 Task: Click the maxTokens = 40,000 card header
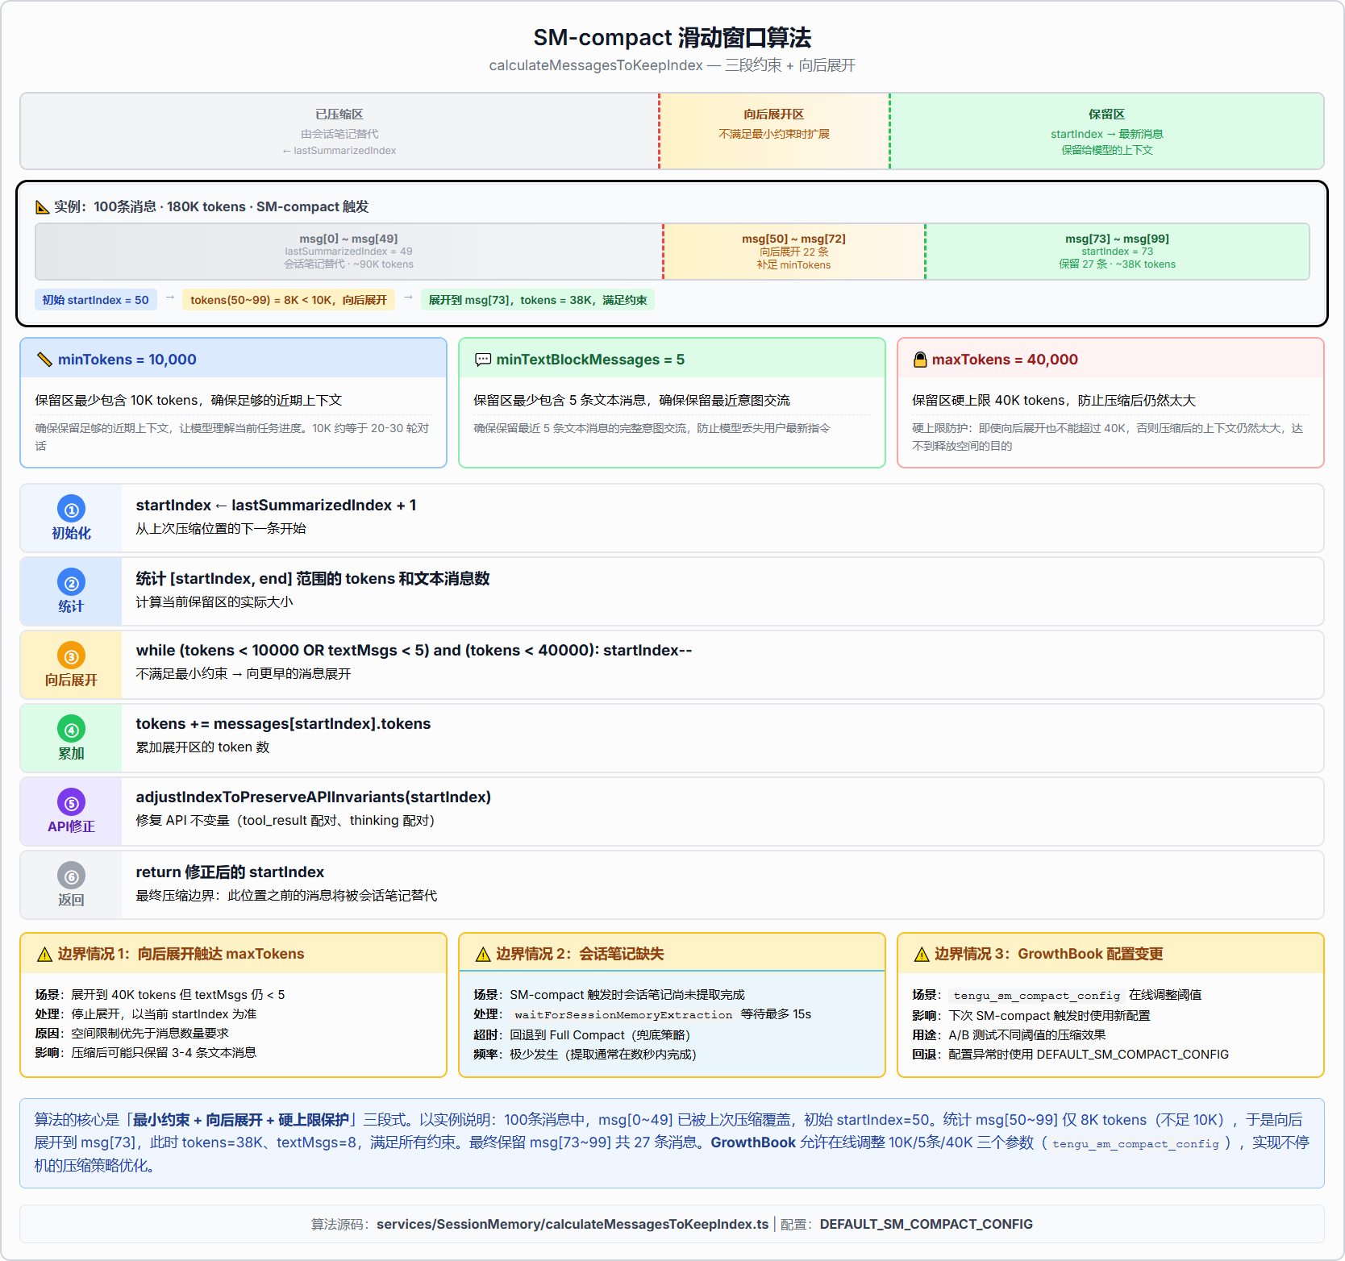click(1110, 359)
